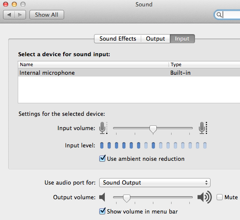
Task: Enable the Mute checkbox
Action: coord(220,197)
